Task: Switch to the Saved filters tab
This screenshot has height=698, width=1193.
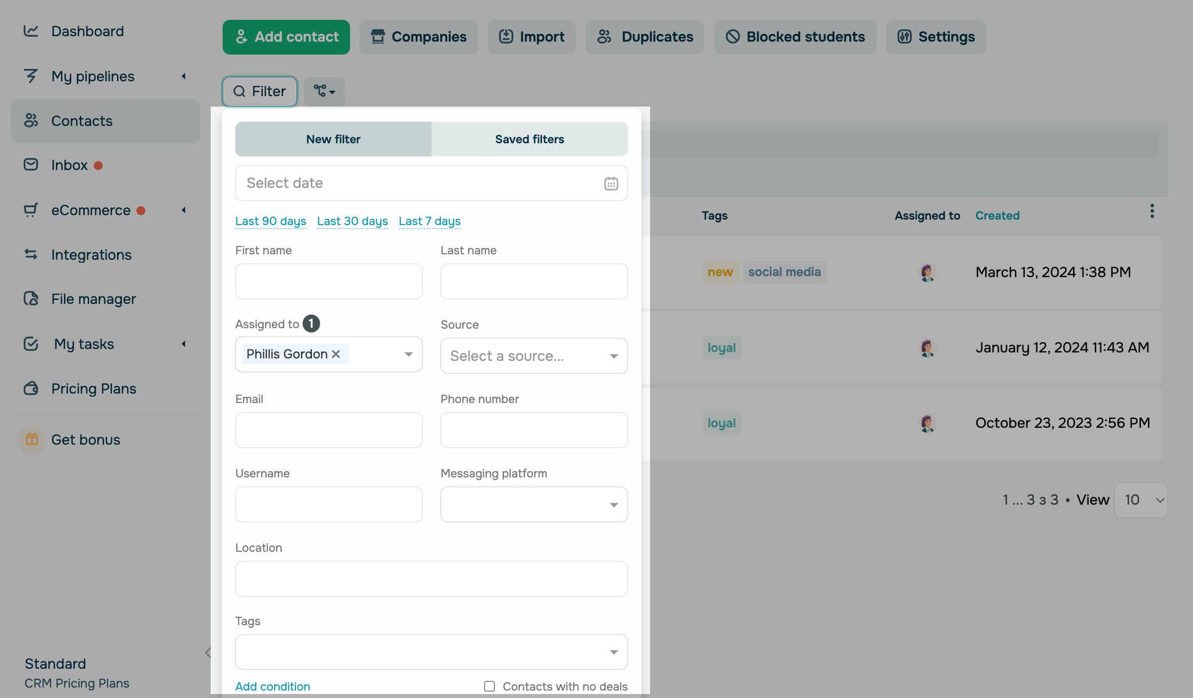Action: tap(530, 139)
